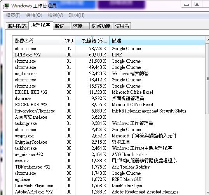Select AdobeARM.exe *32 process
Screen dimensions: 209x195
click(x=109, y=192)
